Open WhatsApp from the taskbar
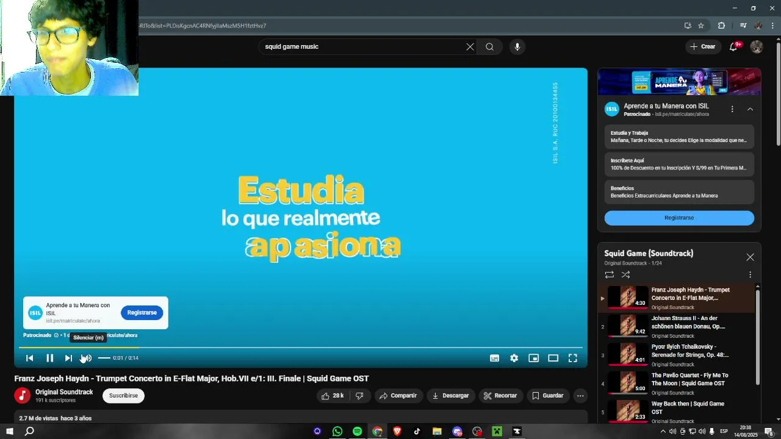Viewport: 781px width, 439px height. point(337,432)
